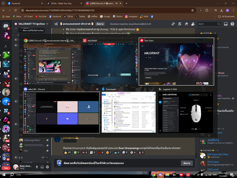Open Riot Client taskbar icon
The height and width of the screenshot is (178, 237).
181,175
